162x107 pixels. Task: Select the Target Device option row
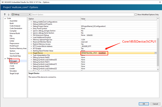click(x=92, y=53)
